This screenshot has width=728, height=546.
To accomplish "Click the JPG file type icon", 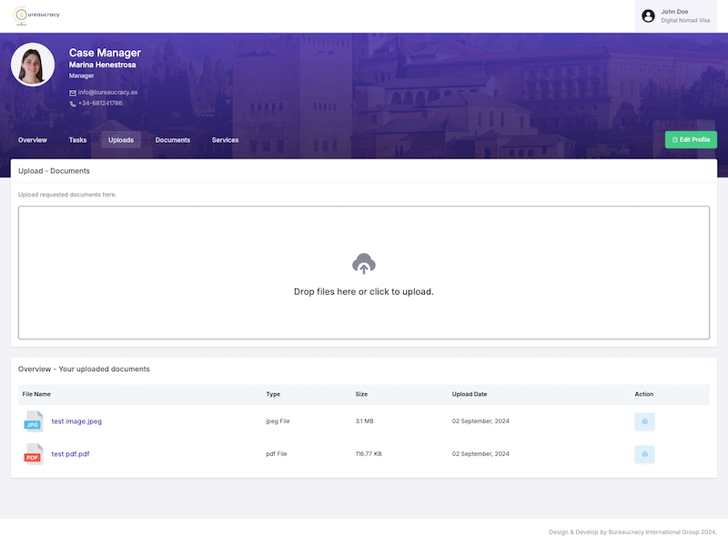I will 34,421.
